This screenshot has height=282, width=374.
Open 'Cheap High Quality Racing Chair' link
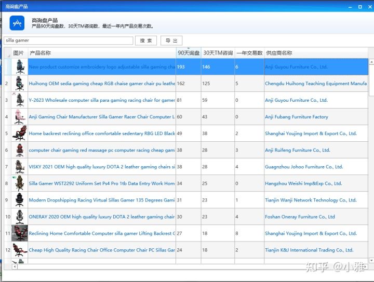102,250
